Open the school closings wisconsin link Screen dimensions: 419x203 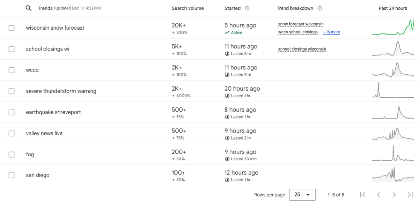tap(302, 49)
